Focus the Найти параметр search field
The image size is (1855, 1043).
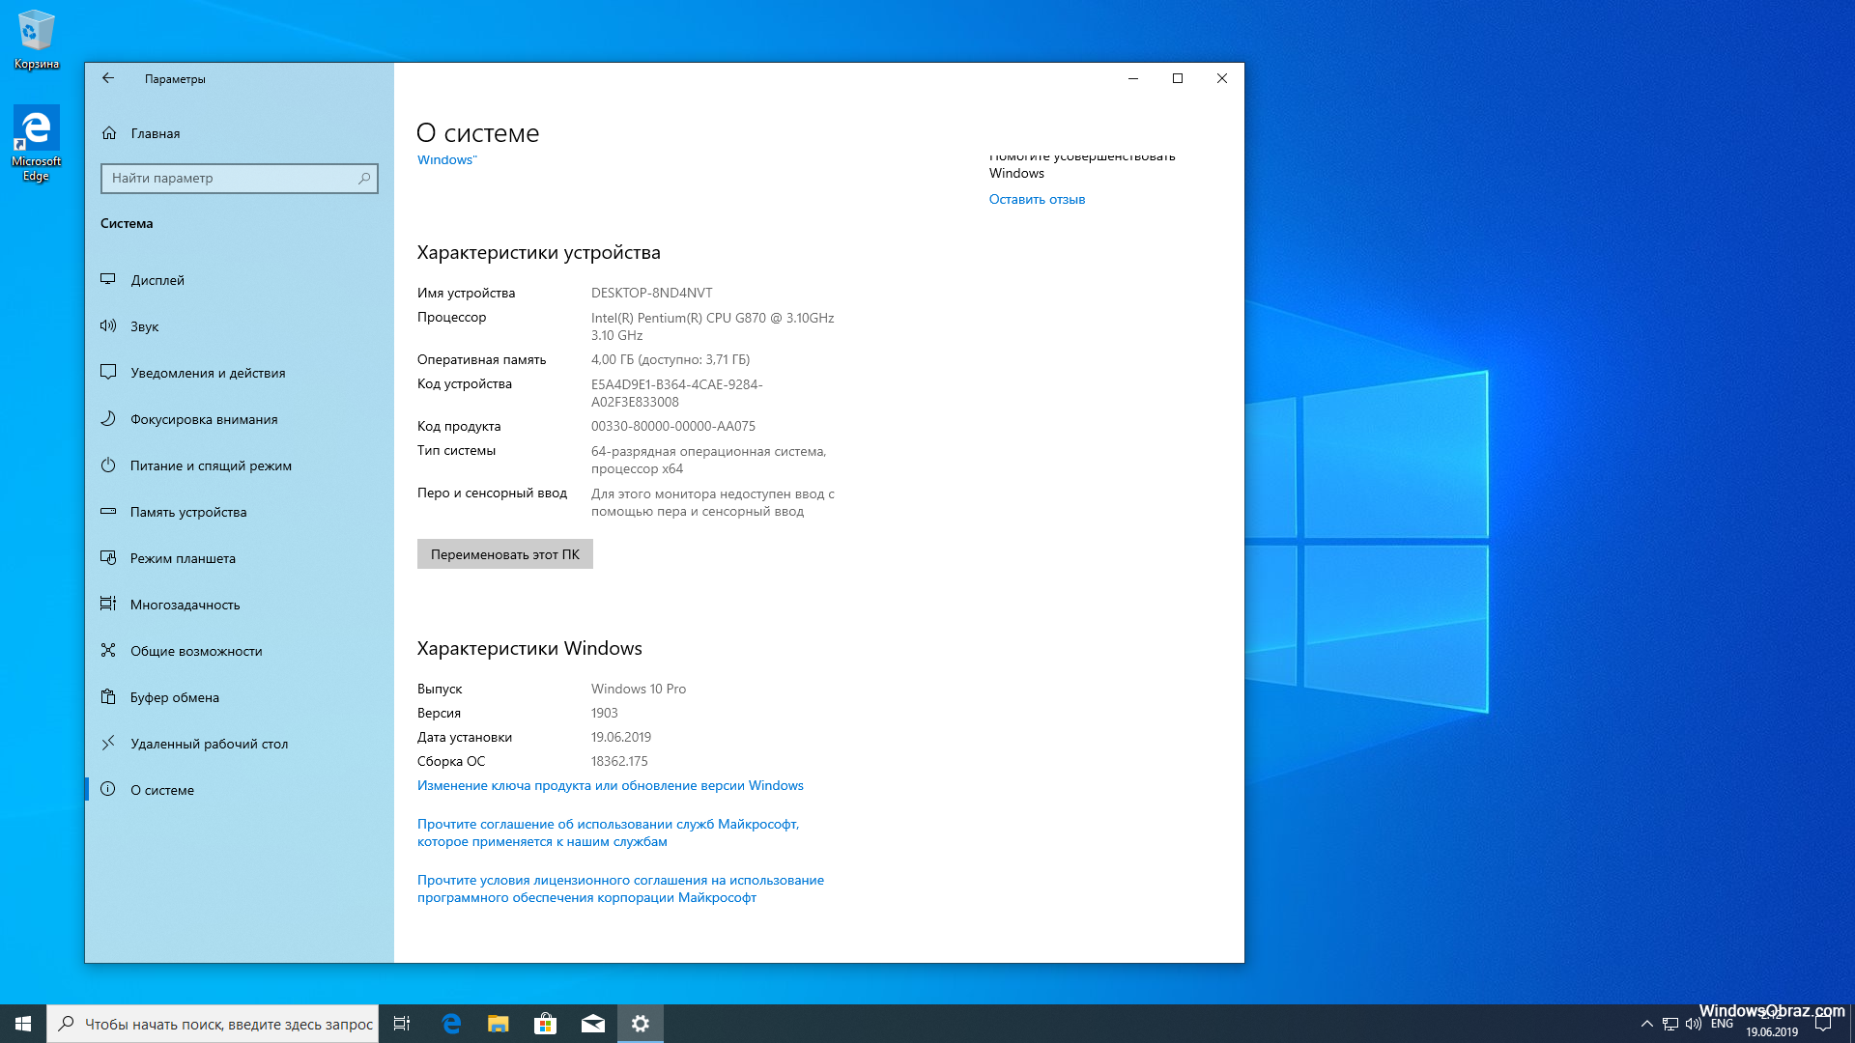[240, 178]
